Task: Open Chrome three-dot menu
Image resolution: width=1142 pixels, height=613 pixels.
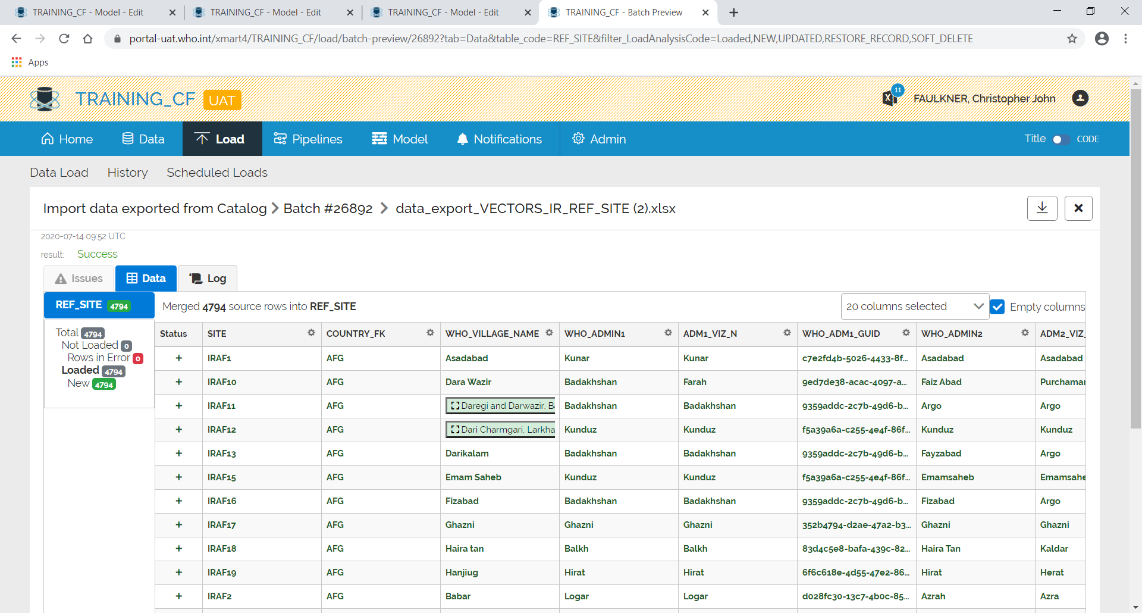Action: (x=1125, y=39)
